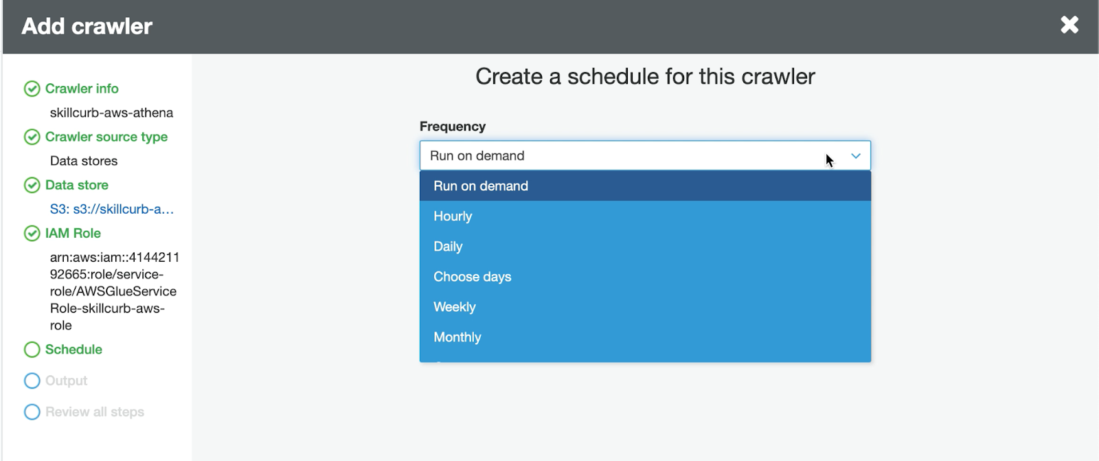This screenshot has height=461, width=1099.
Task: Click the Crawler source type checkmark icon
Action: pyautogui.click(x=32, y=137)
